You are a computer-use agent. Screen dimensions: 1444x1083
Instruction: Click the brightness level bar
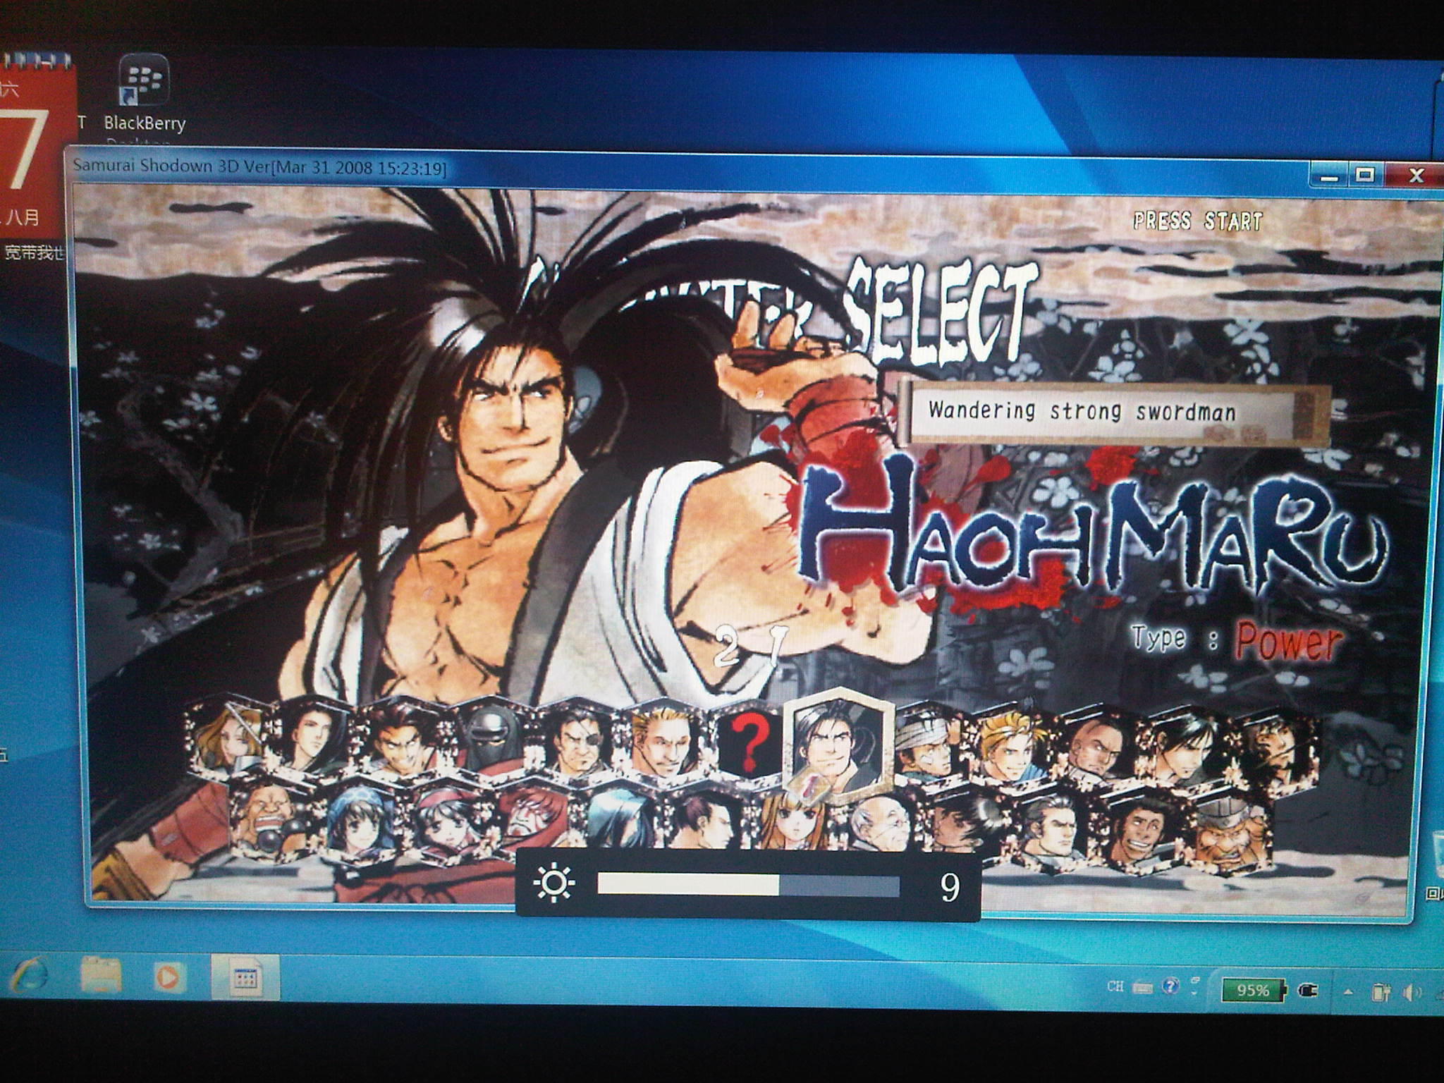(747, 886)
